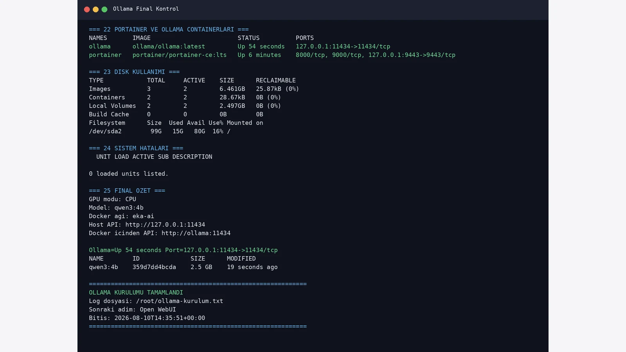Click the 'TYPE' column header
The image size is (626, 352).
(x=96, y=81)
